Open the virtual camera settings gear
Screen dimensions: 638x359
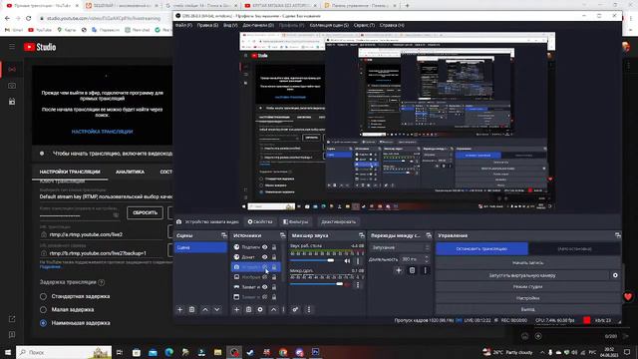615,275
